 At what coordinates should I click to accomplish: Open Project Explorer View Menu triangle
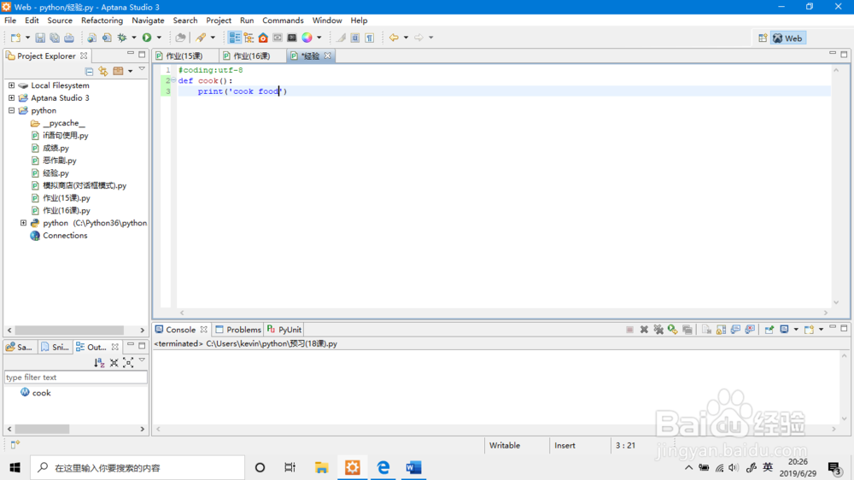142,69
